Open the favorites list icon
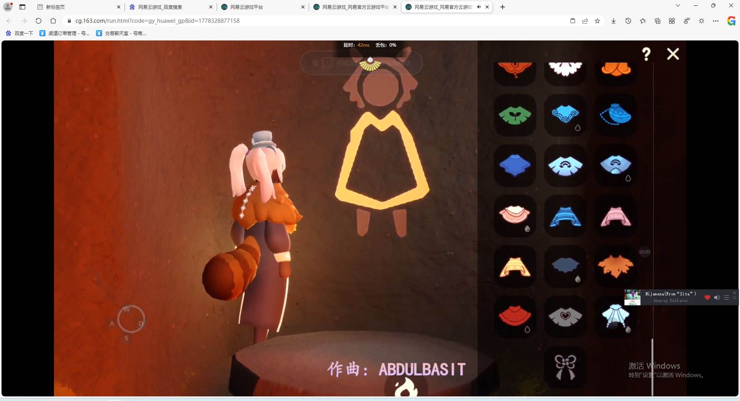The image size is (740, 401). coord(643,21)
